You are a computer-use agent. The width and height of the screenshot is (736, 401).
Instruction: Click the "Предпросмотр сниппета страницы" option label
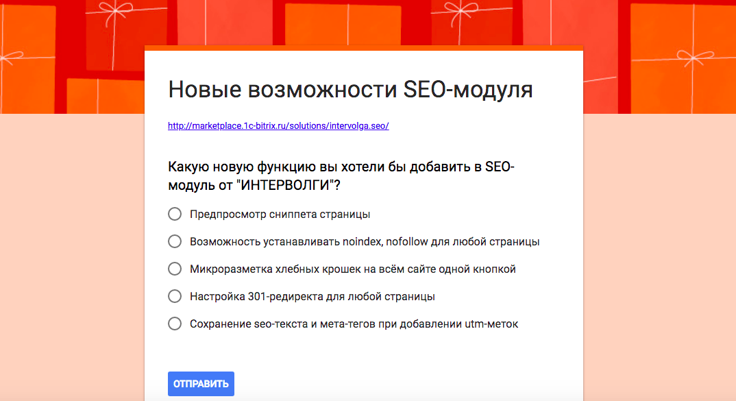[x=280, y=215]
